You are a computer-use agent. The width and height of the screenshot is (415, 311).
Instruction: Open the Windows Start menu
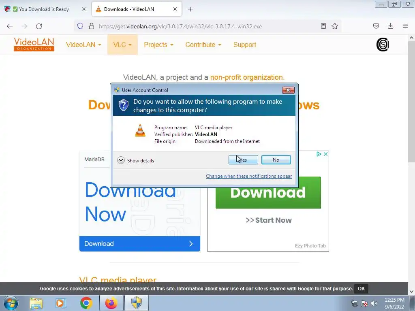click(11, 303)
